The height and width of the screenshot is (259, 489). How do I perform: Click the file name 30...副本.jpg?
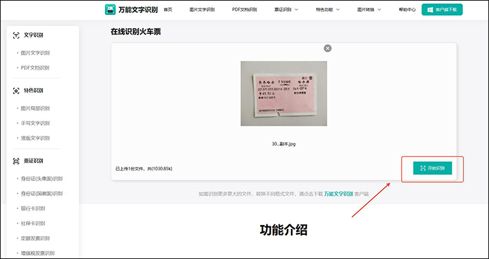pyautogui.click(x=284, y=144)
